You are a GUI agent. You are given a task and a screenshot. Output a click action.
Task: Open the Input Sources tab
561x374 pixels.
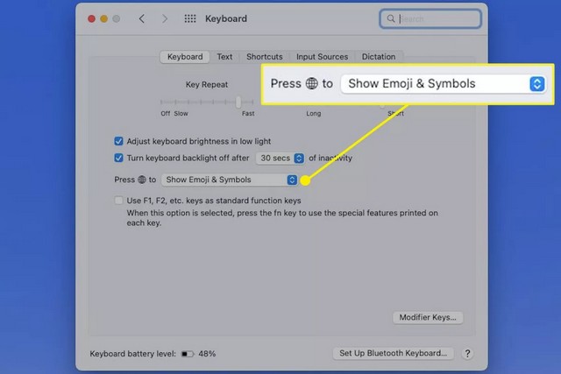point(322,57)
